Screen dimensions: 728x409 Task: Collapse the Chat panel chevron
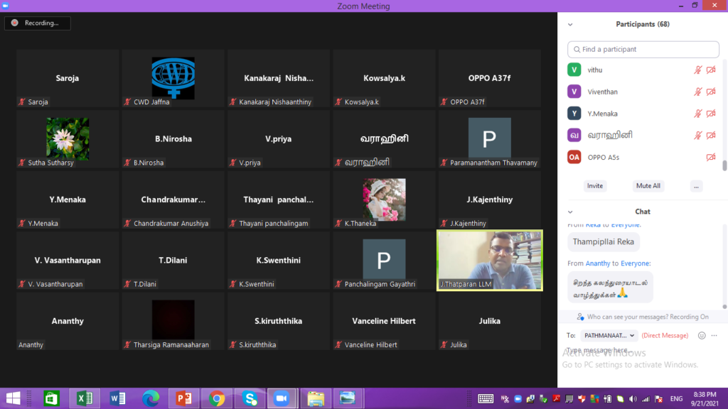click(x=570, y=212)
